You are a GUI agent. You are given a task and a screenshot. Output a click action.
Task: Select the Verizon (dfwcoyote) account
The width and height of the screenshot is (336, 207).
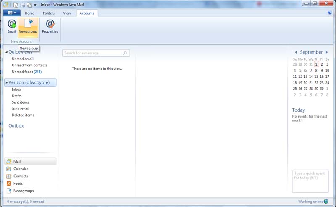tap(30, 82)
